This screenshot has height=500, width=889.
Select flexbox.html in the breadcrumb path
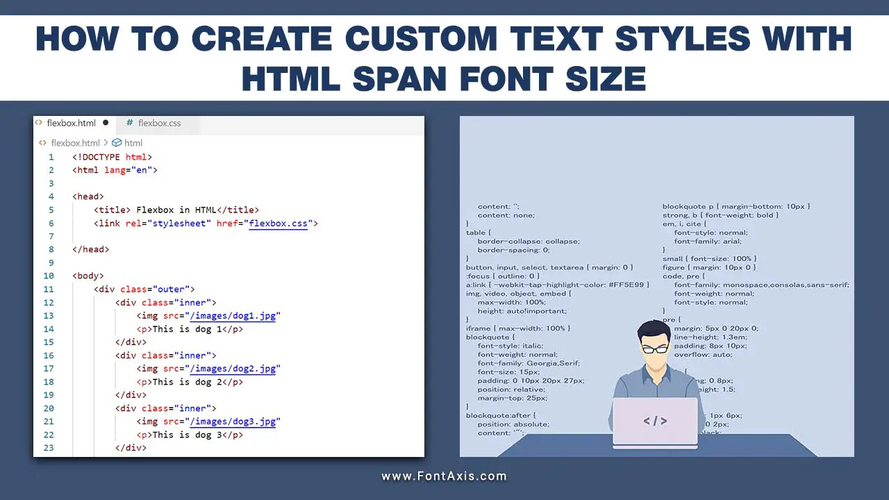pyautogui.click(x=75, y=143)
